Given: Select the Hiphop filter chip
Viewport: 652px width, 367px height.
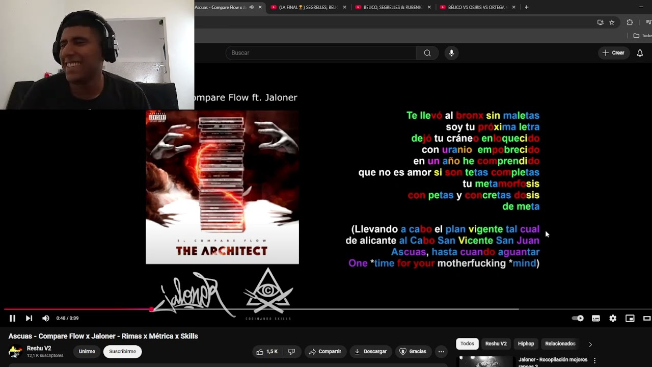Looking at the screenshot, I should 526,344.
